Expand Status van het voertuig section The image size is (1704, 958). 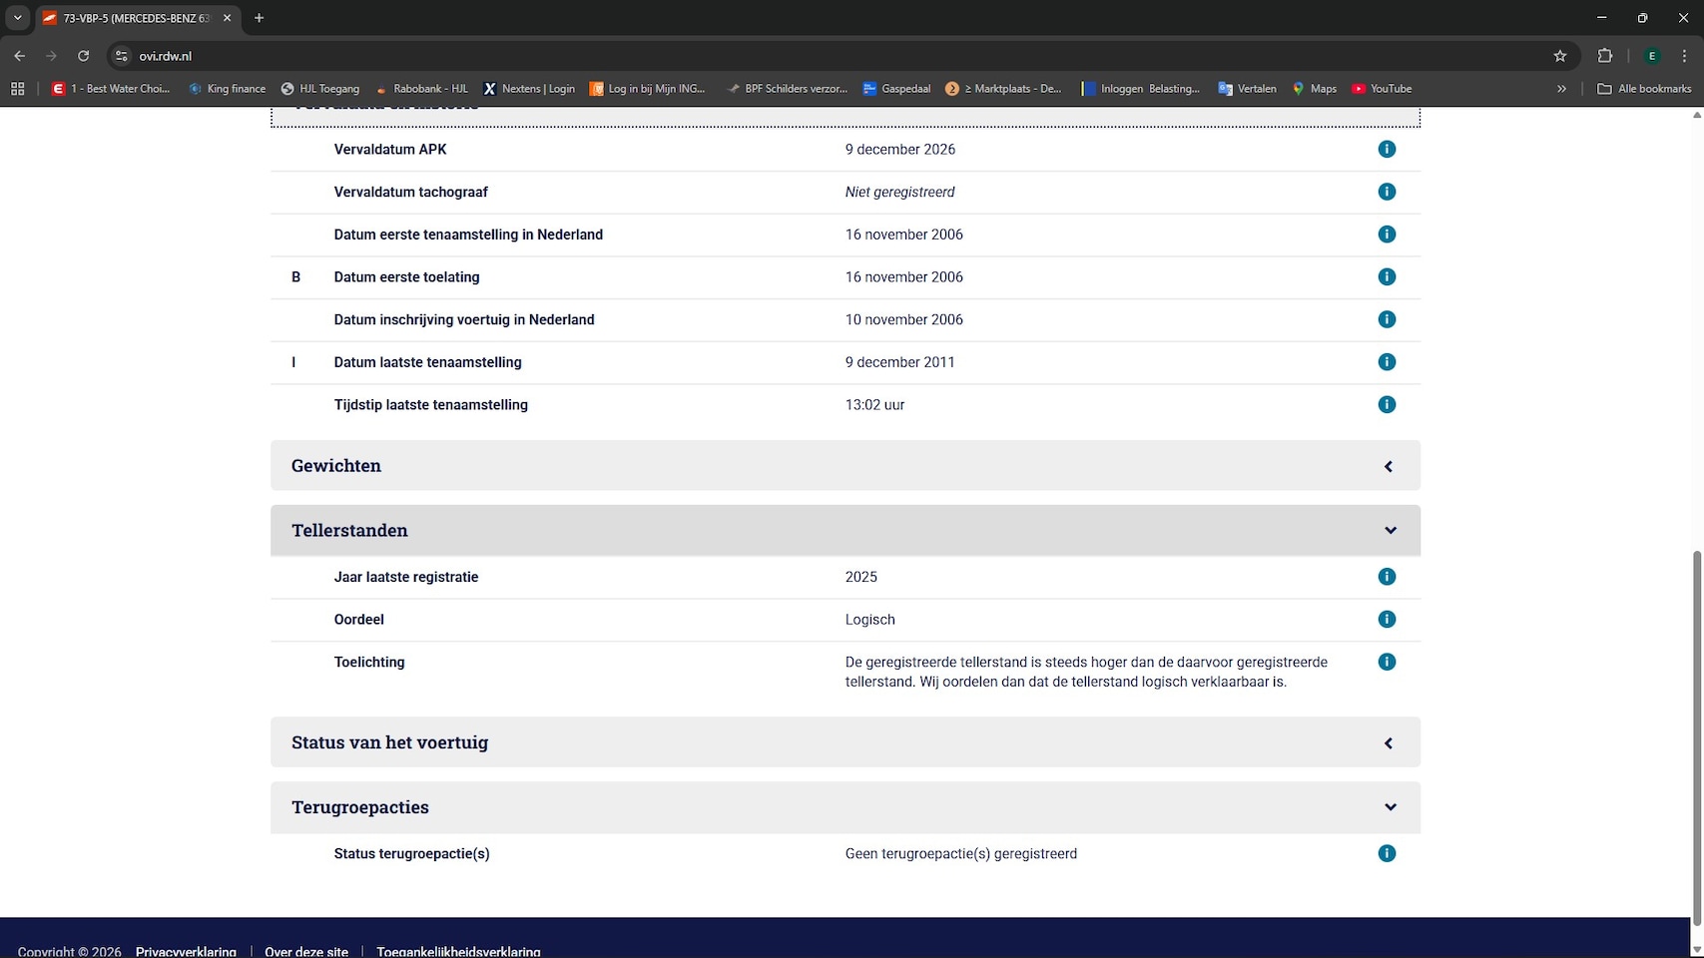[845, 743]
